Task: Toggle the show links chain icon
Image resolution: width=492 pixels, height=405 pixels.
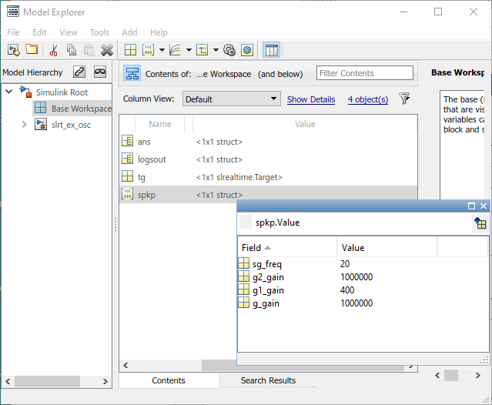Action: point(79,72)
